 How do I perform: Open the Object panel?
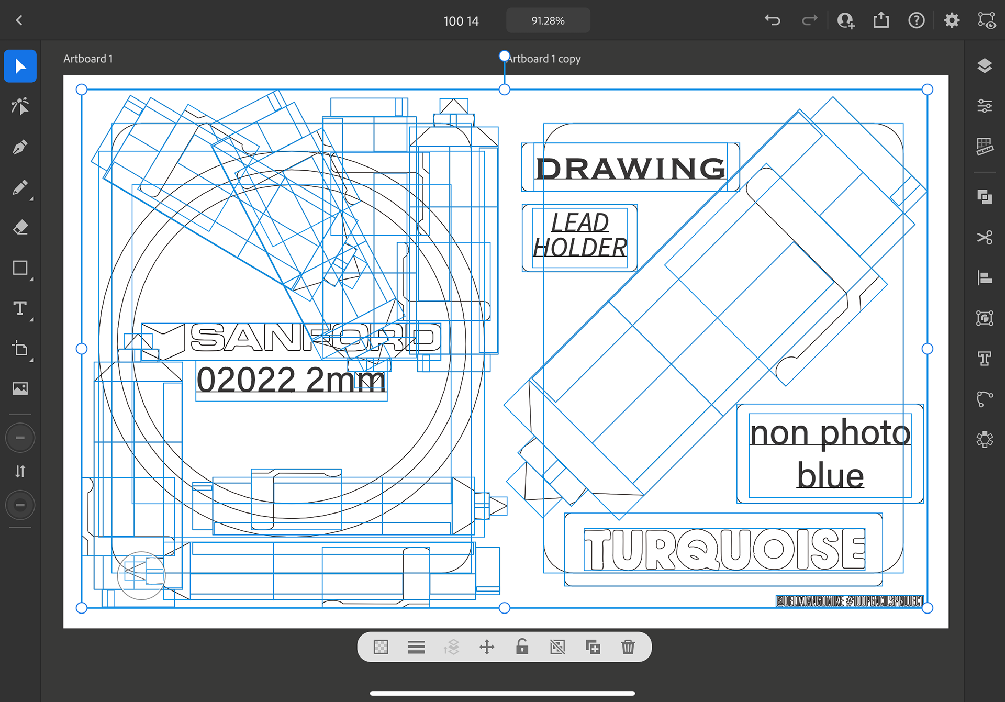coord(985,318)
